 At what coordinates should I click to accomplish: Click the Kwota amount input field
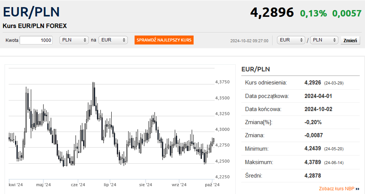click(x=36, y=40)
